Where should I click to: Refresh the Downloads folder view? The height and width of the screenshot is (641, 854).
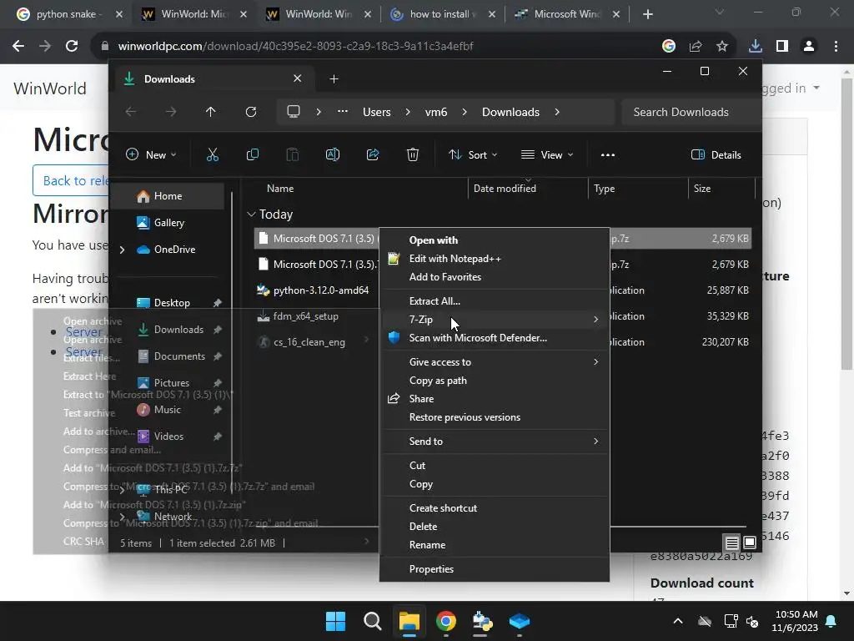250,112
